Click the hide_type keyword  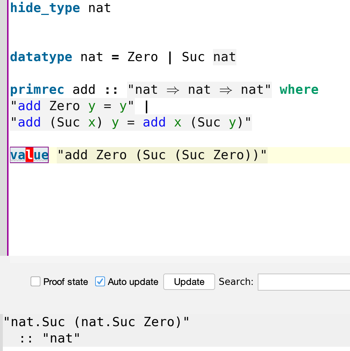pyautogui.click(x=45, y=8)
